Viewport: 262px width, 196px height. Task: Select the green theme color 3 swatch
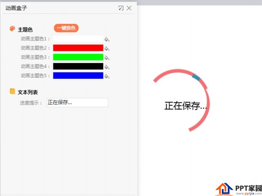pos(78,57)
